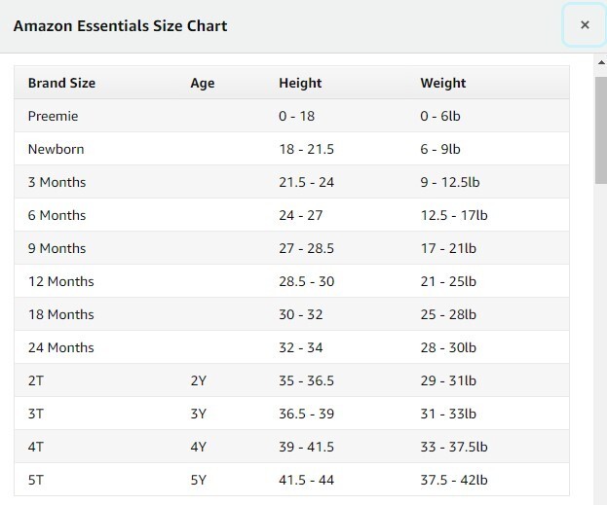Click the Age column header
Screen dimensions: 607x505
coord(203,83)
